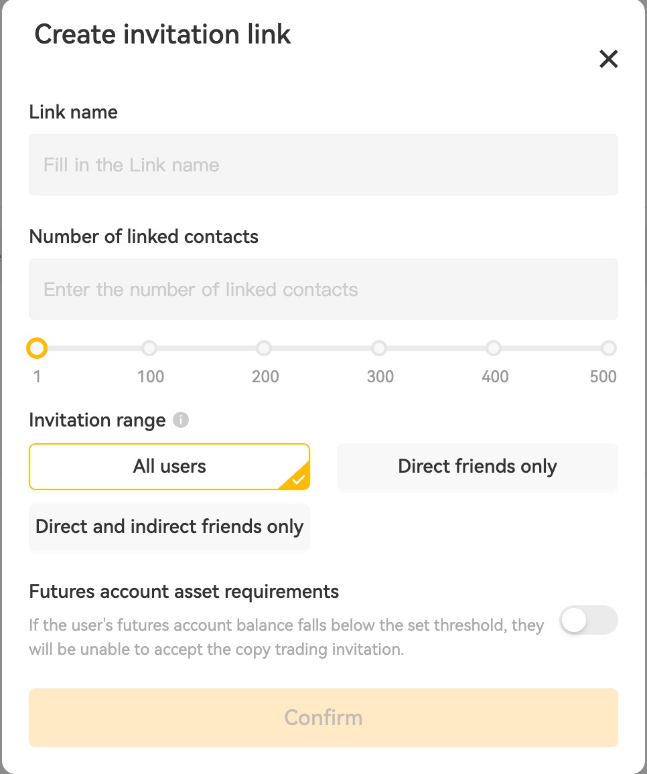The width and height of the screenshot is (647, 774).
Task: Choose Direct friends only option
Action: [477, 466]
